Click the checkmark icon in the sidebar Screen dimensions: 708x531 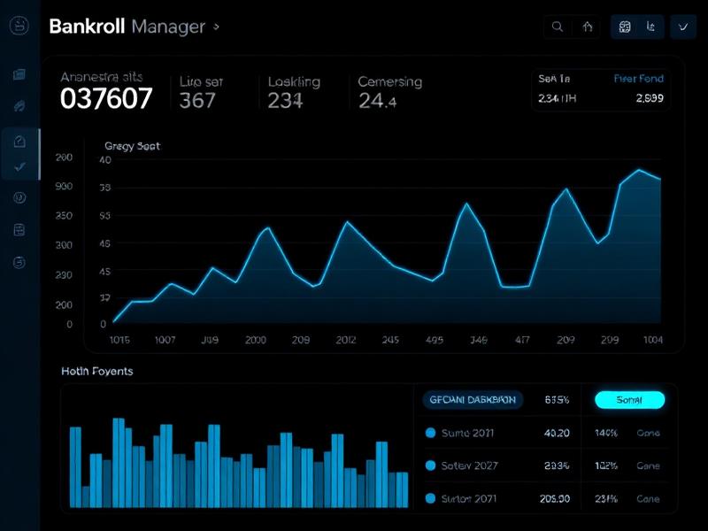(19, 167)
